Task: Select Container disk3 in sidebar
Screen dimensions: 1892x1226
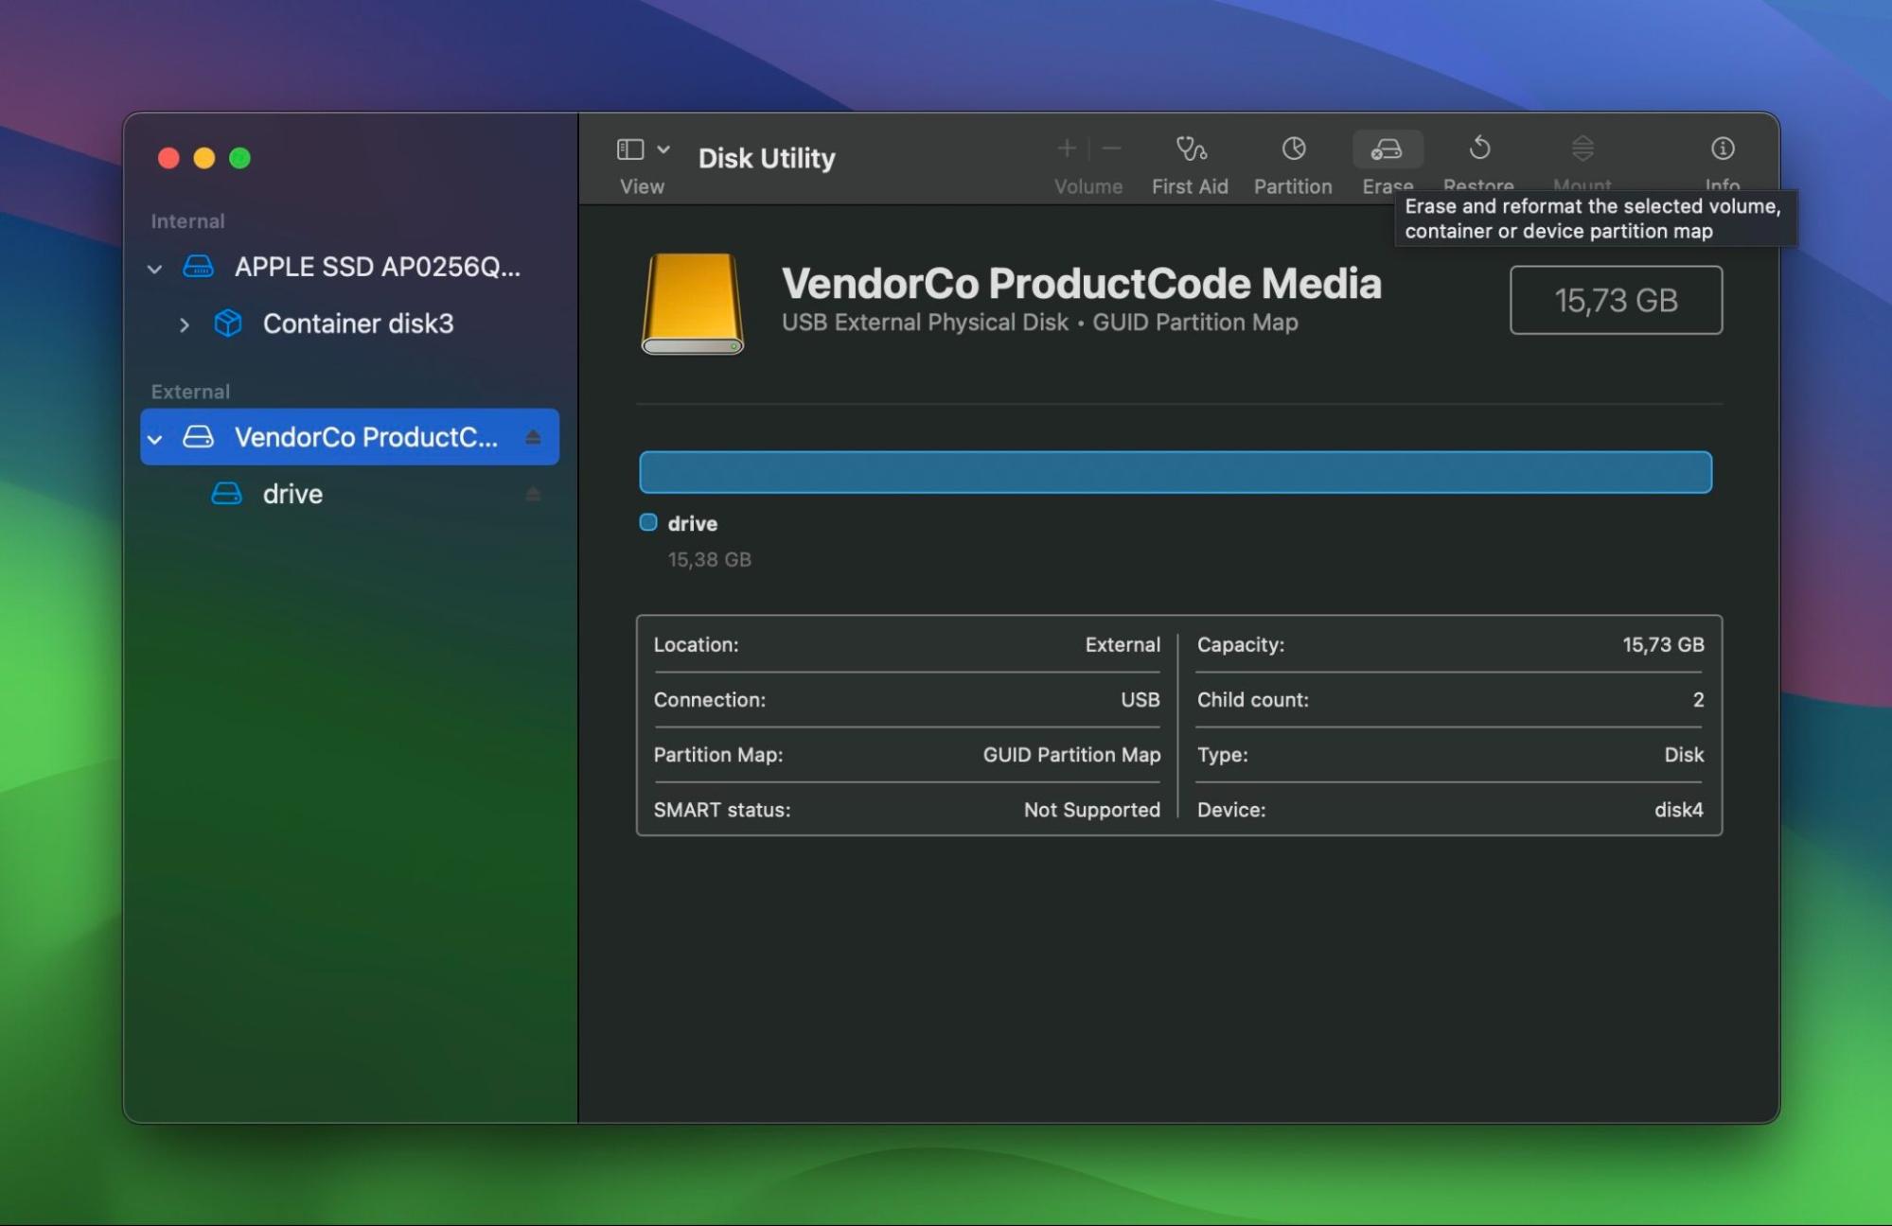Action: coord(350,324)
